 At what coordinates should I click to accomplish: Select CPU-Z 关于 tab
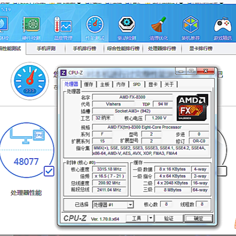[x=169, y=84]
